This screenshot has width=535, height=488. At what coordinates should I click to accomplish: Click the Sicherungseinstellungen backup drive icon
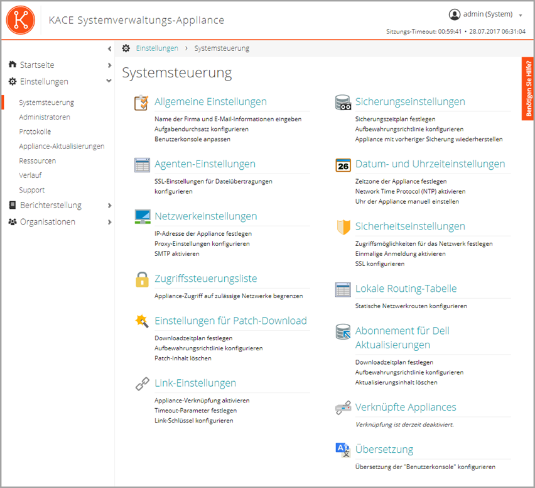(x=343, y=103)
